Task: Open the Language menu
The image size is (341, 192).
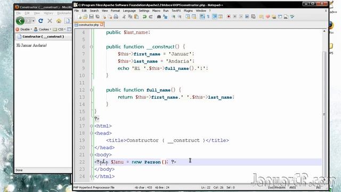Action: pyautogui.click(x=129, y=11)
